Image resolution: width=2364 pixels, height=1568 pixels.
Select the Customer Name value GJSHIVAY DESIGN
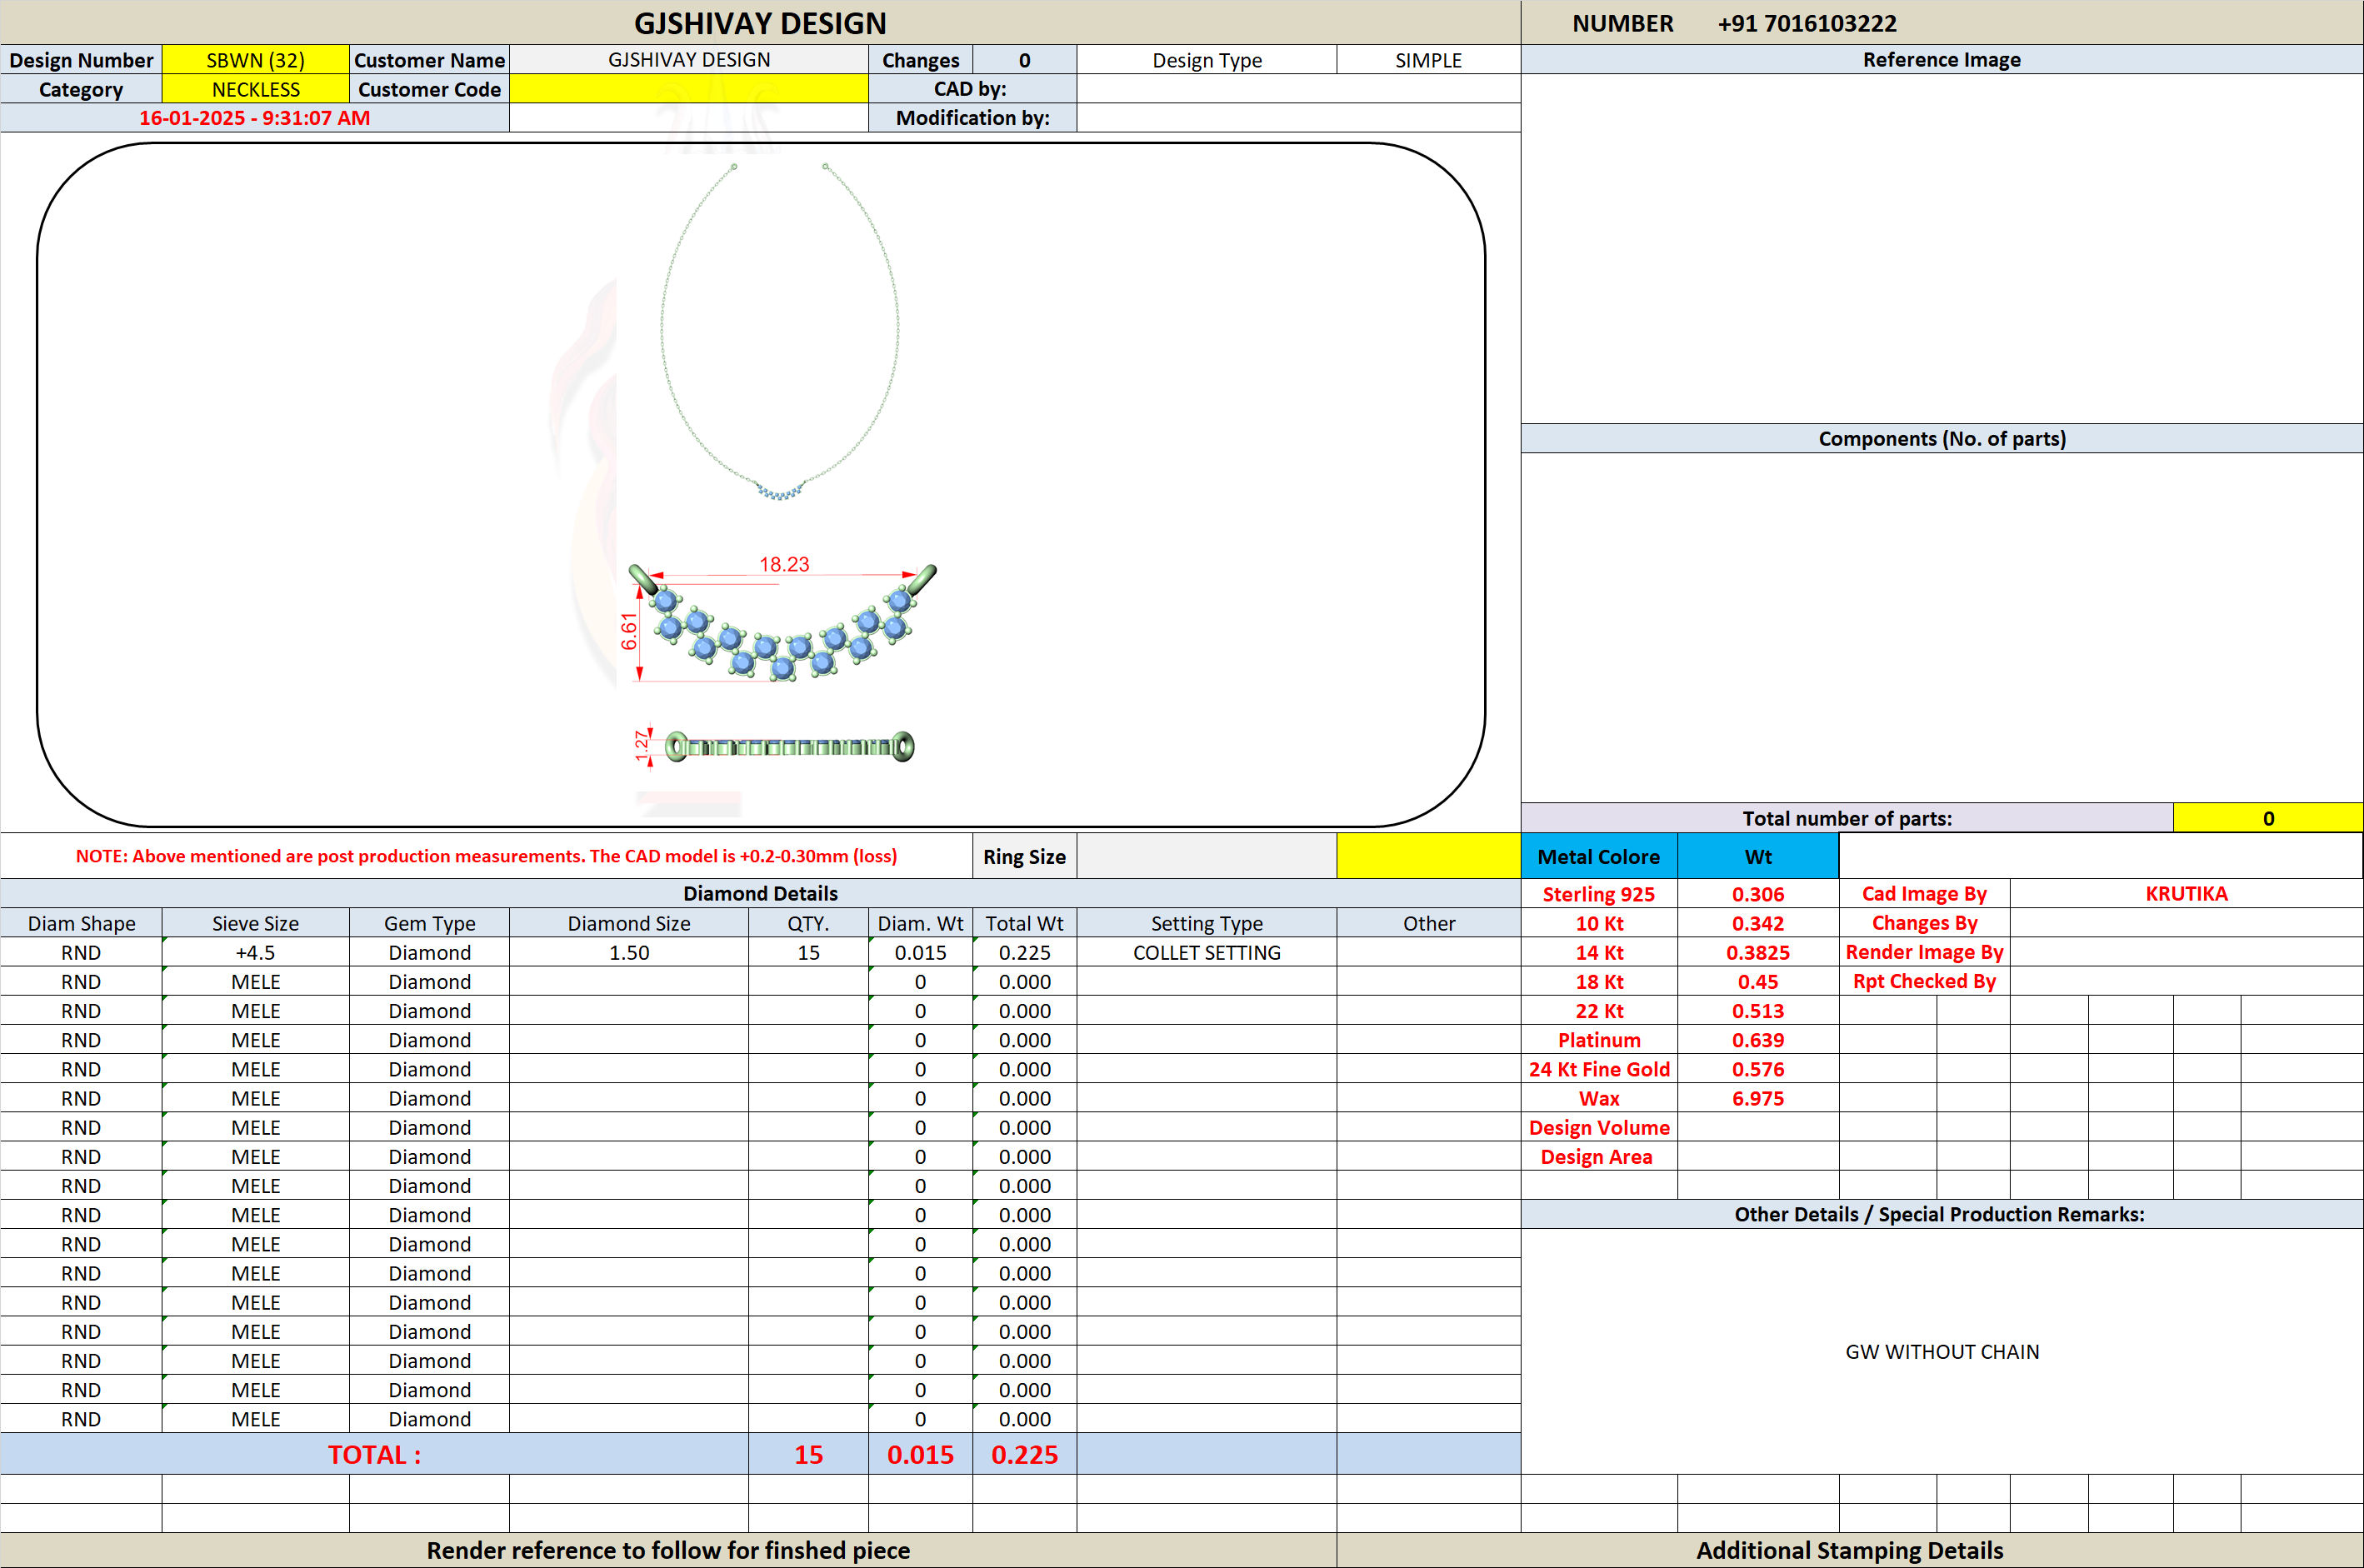688,60
